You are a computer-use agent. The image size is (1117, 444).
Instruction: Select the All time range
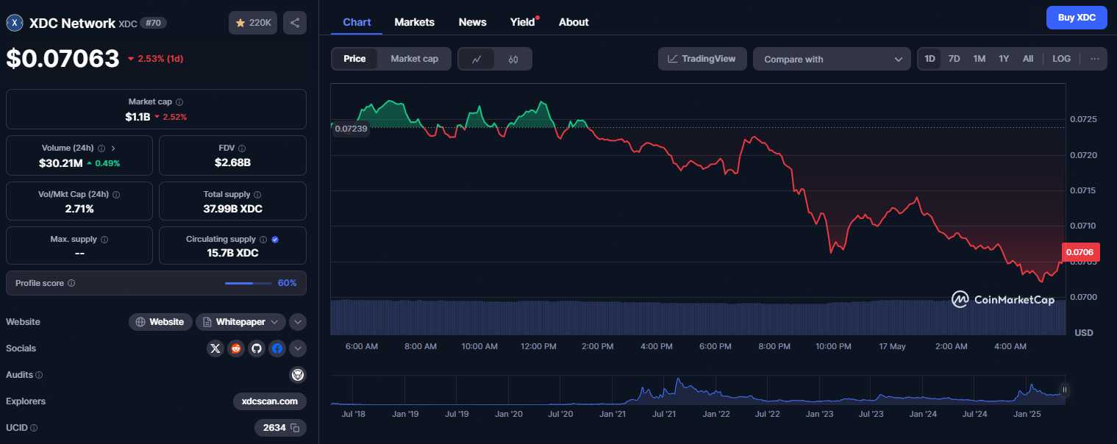coord(1028,59)
